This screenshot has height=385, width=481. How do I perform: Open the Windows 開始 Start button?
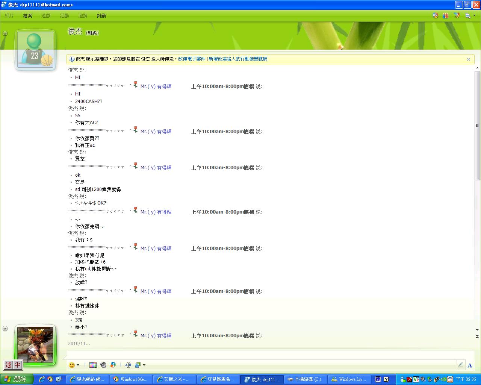pos(17,379)
